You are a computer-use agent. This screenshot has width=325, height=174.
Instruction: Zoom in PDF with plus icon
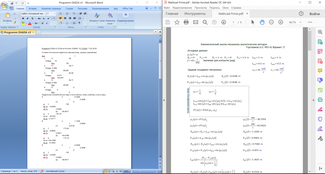pyautogui.click(x=281, y=22)
